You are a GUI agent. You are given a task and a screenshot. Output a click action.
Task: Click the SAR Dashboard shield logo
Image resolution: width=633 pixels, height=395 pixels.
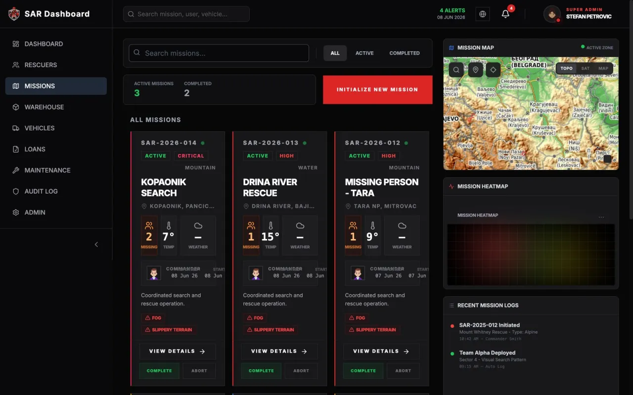pyautogui.click(x=14, y=14)
